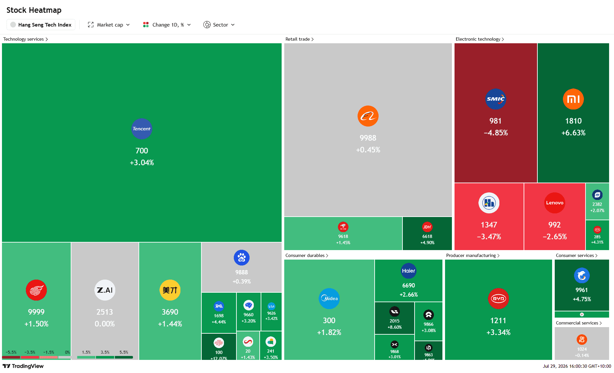This screenshot has width=614, height=373.
Task: Click the Alibaba logo in the 9988 tile
Action: (368, 116)
